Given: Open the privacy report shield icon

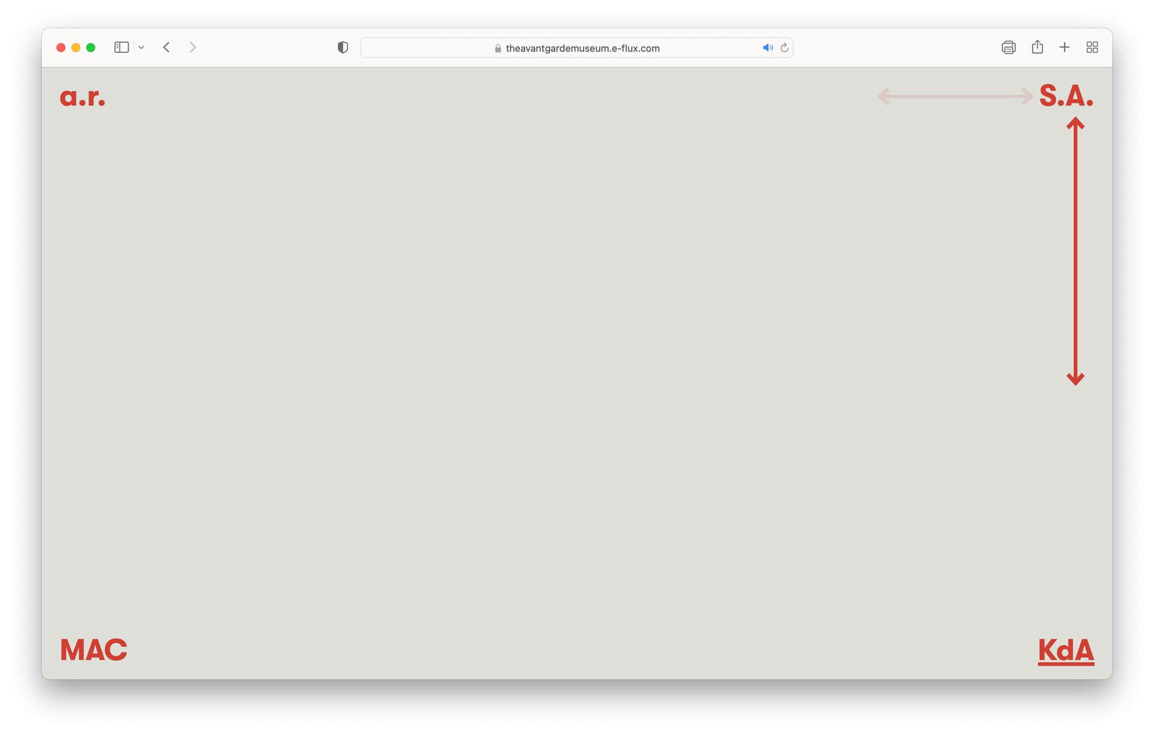Looking at the screenshot, I should [343, 47].
